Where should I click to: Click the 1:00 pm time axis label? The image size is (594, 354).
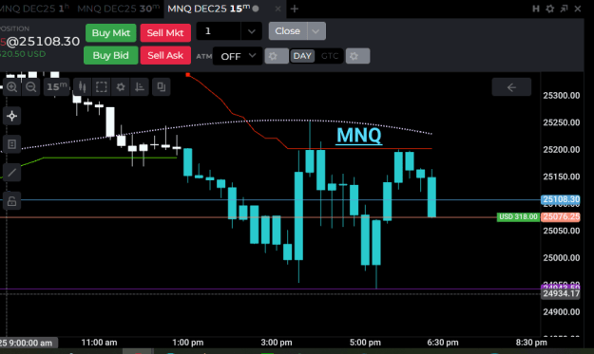[188, 343]
